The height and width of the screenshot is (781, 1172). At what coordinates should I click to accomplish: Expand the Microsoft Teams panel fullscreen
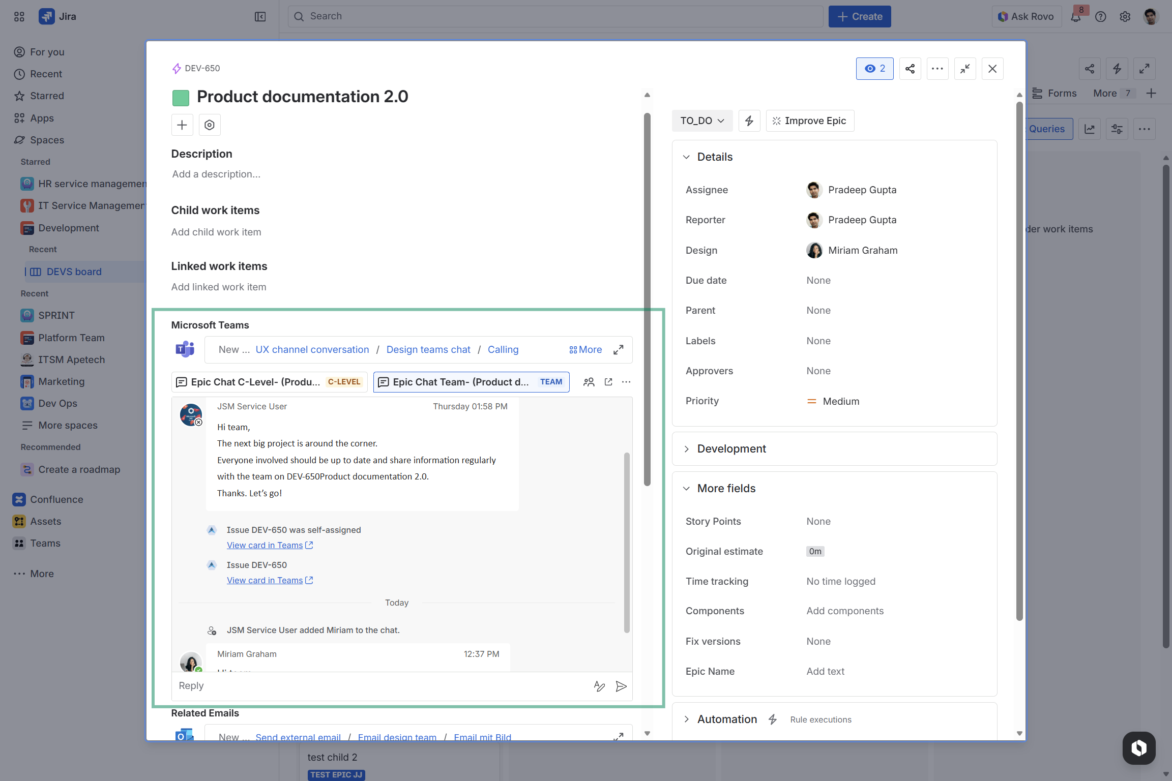(619, 350)
